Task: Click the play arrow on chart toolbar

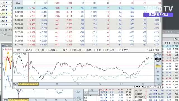Action: point(135,87)
